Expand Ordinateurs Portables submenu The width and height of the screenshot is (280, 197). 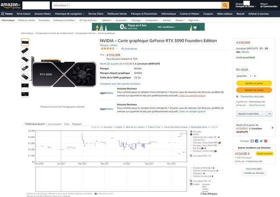(64, 20)
